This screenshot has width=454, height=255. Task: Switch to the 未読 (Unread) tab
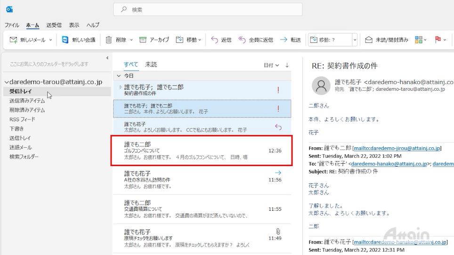point(151,64)
